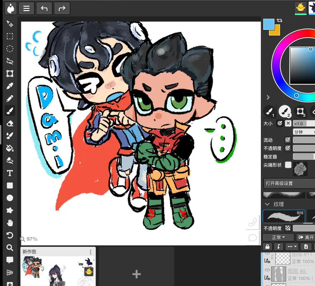The height and width of the screenshot is (286, 315).
Task: Select the rectangular selection tool
Action: point(10,36)
